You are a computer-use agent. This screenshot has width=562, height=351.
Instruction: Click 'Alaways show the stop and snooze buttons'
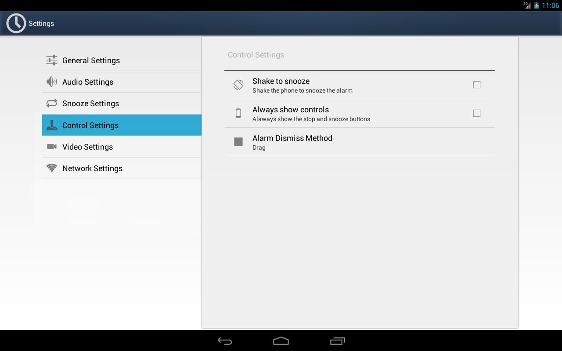[x=311, y=119]
